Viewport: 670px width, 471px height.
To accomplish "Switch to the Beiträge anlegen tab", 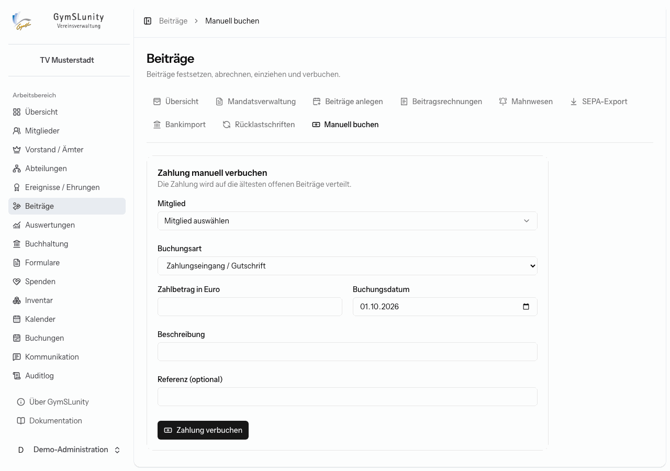I will click(348, 102).
